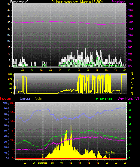Click the W wind direction label
The height and width of the screenshot is (167, 140).
[x=132, y=79]
